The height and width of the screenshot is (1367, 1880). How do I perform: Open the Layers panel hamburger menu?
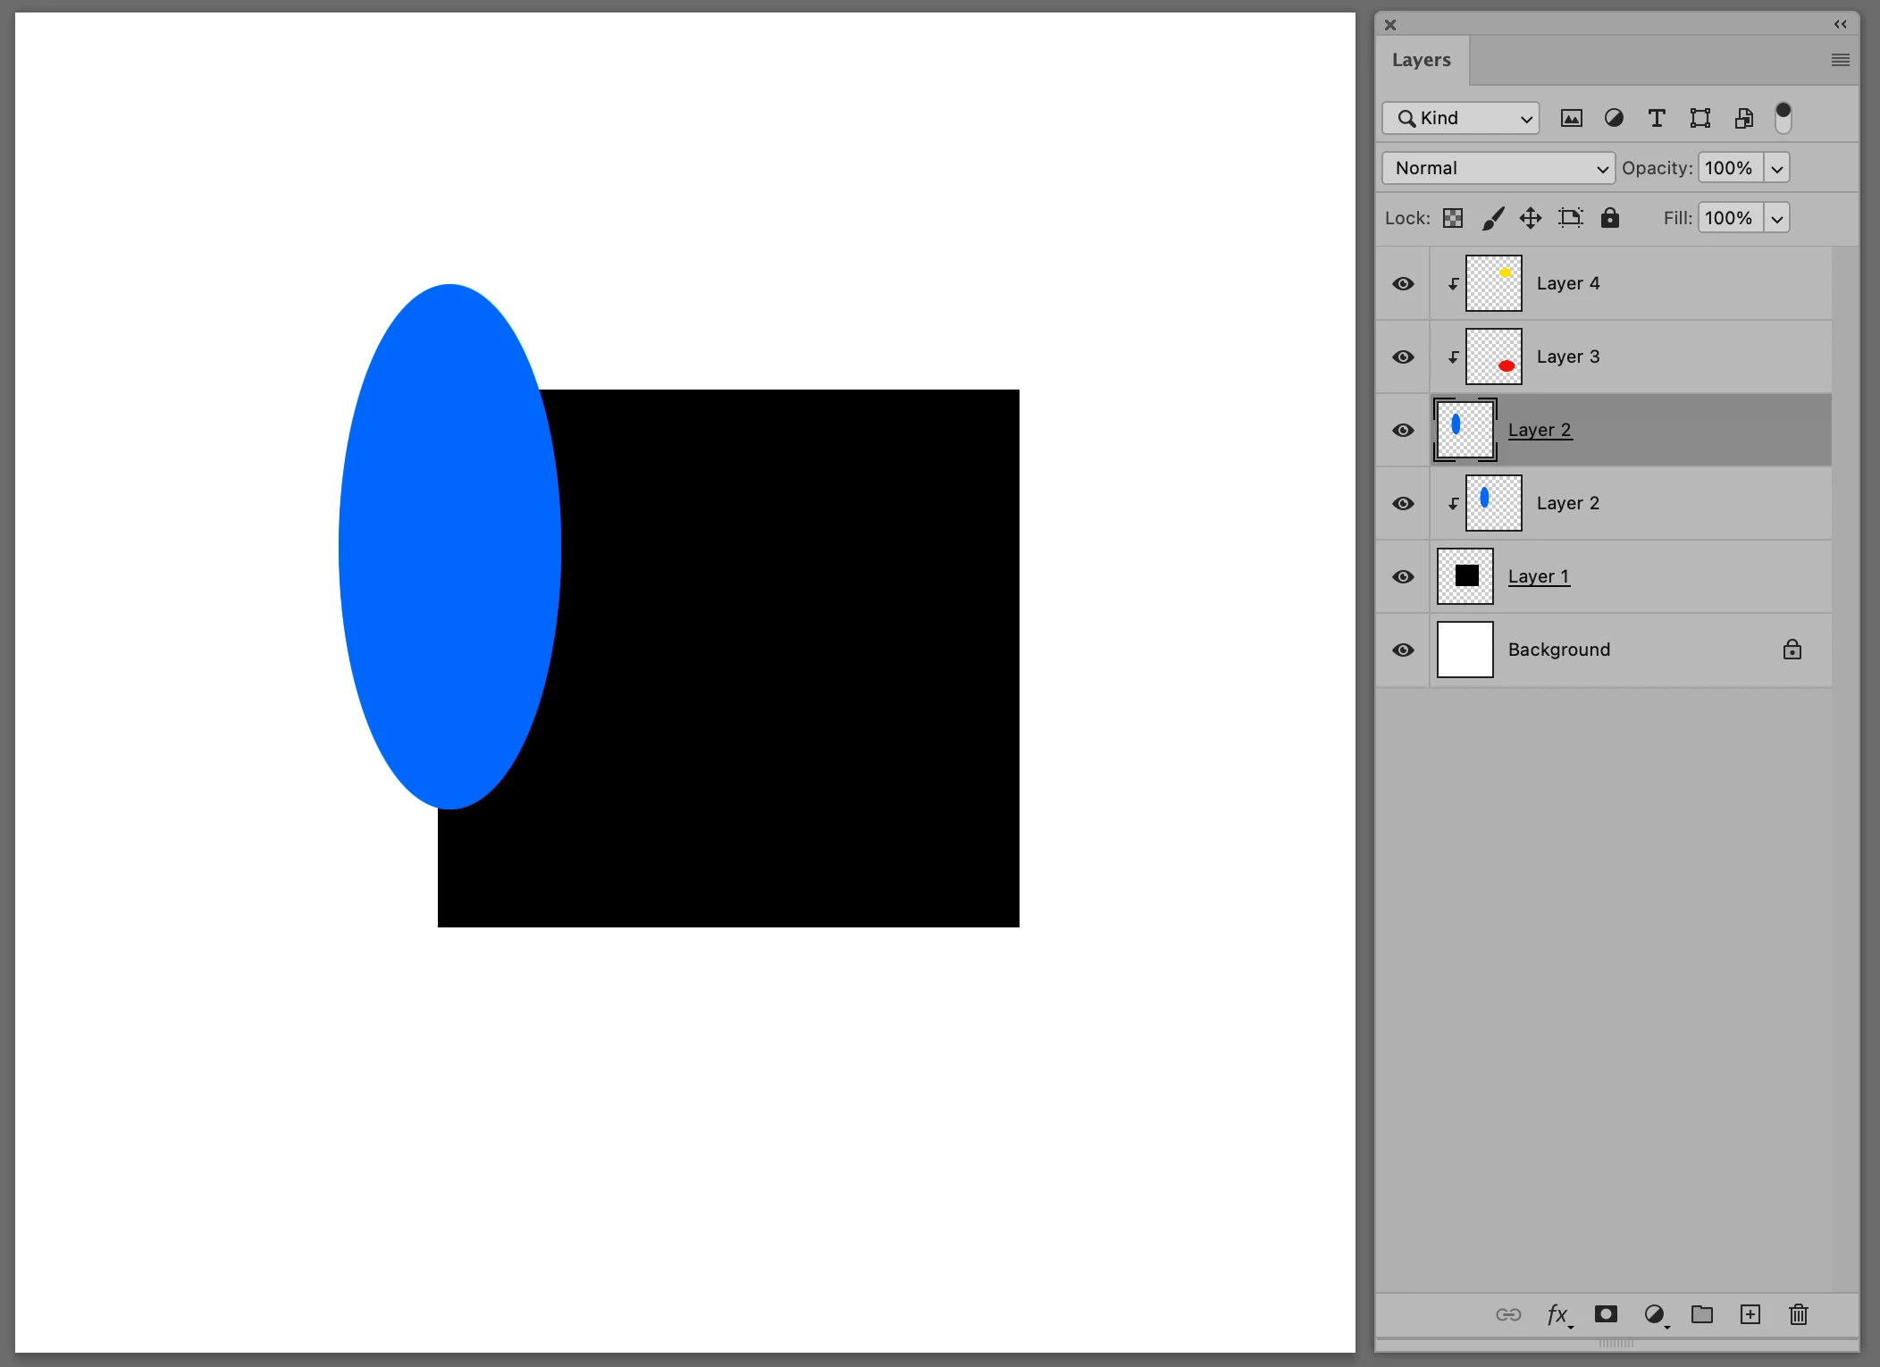1840,60
